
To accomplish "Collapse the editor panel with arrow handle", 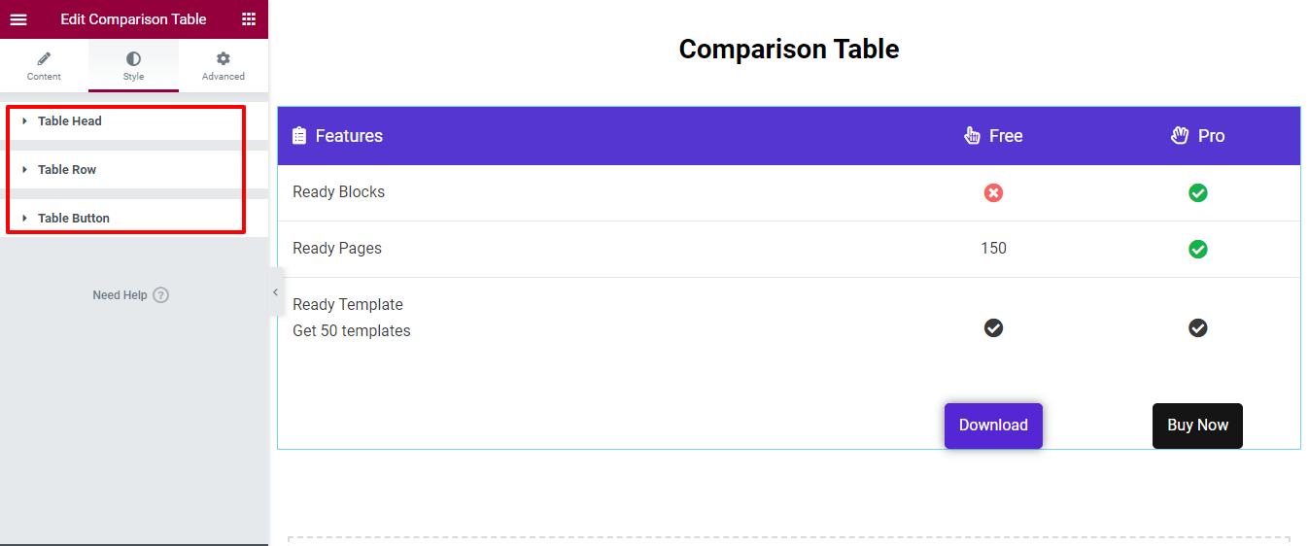I will pyautogui.click(x=275, y=292).
